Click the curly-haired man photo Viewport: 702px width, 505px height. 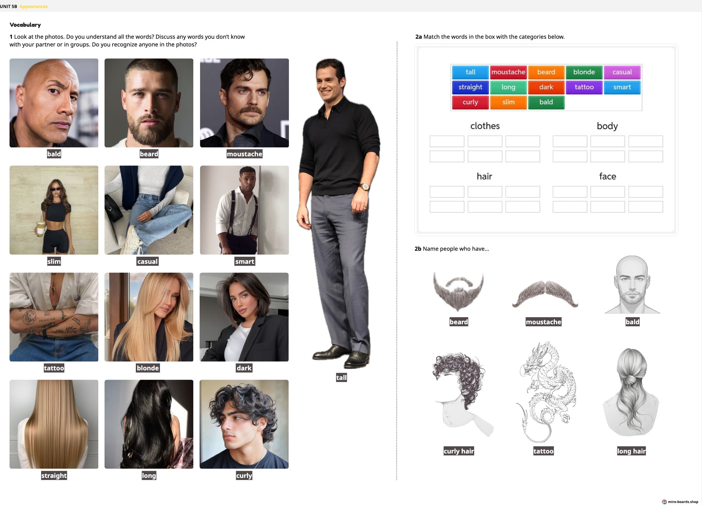coord(244,424)
